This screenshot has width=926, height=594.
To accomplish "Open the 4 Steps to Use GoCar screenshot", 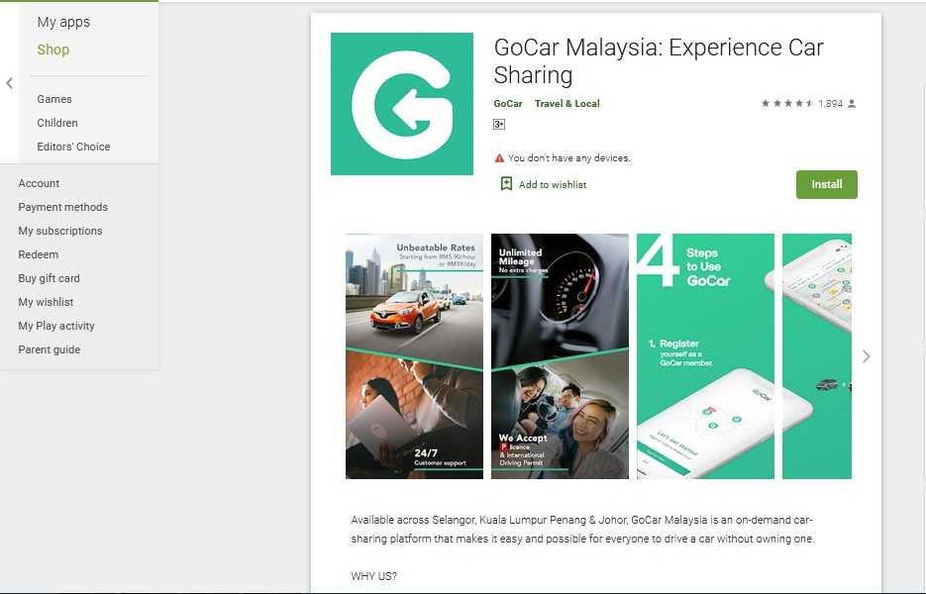I will pos(705,356).
